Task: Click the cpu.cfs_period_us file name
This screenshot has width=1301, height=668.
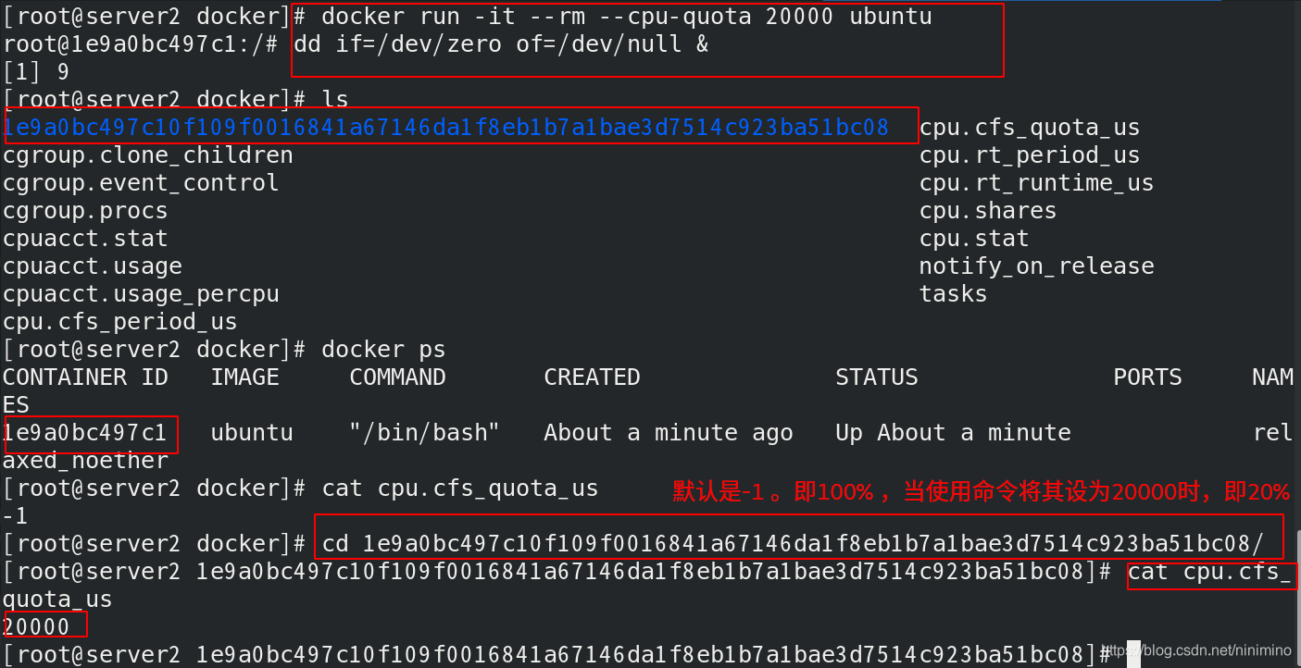Action: [120, 322]
